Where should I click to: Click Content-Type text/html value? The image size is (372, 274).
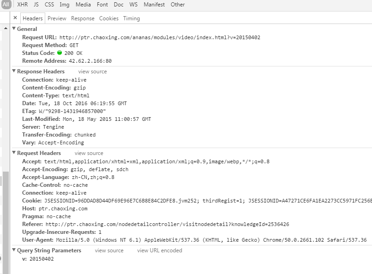pyautogui.click(x=76, y=95)
